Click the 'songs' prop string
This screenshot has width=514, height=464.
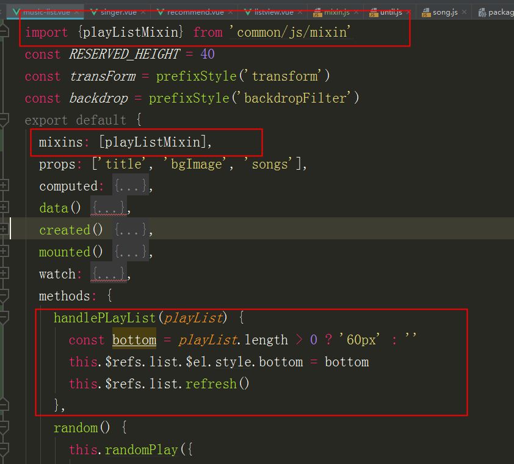[x=268, y=164]
